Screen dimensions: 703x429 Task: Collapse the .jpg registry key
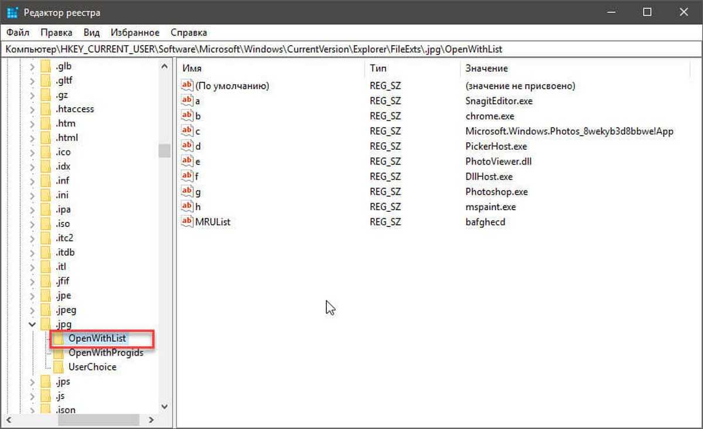coord(32,324)
